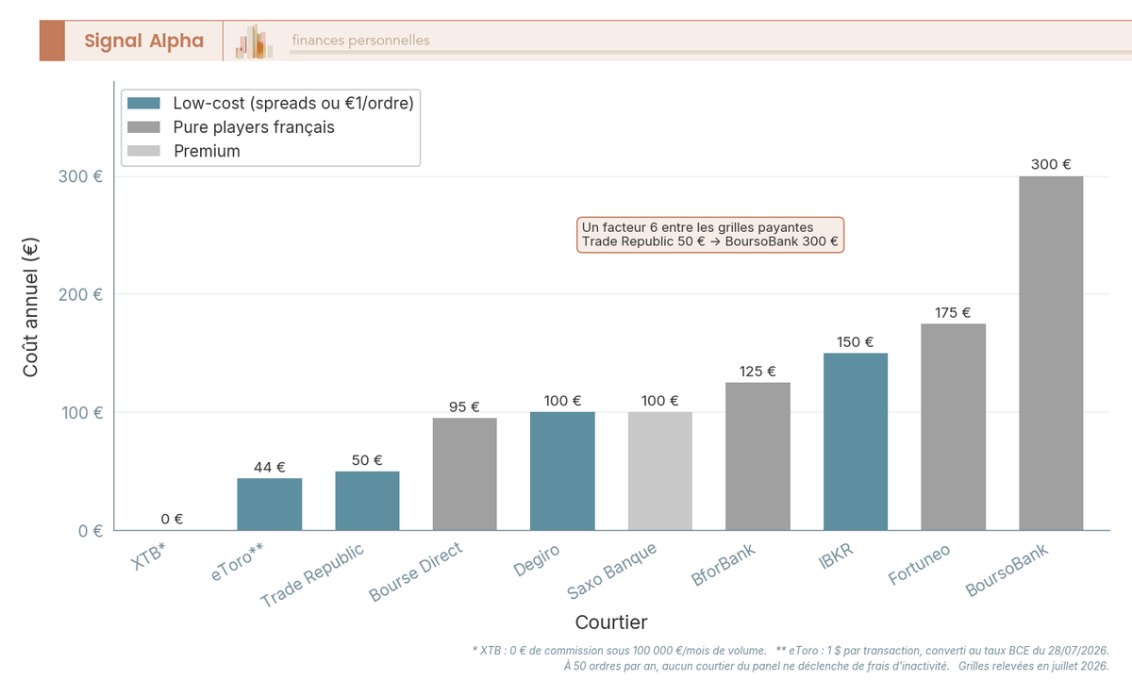The height and width of the screenshot is (680, 1132).
Task: Click the 'Fortuneo' axis label
Action: tap(919, 564)
